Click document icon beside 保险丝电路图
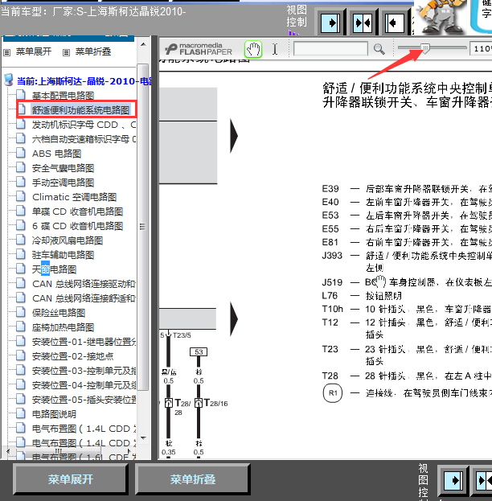 click(21, 312)
